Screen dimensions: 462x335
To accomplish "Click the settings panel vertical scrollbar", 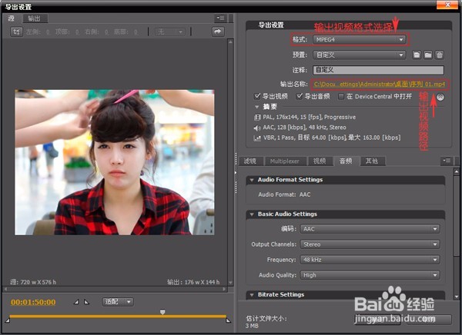I will pos(457,234).
